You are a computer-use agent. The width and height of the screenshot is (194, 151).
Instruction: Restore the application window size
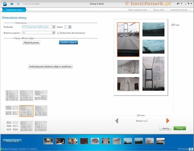(188, 4)
